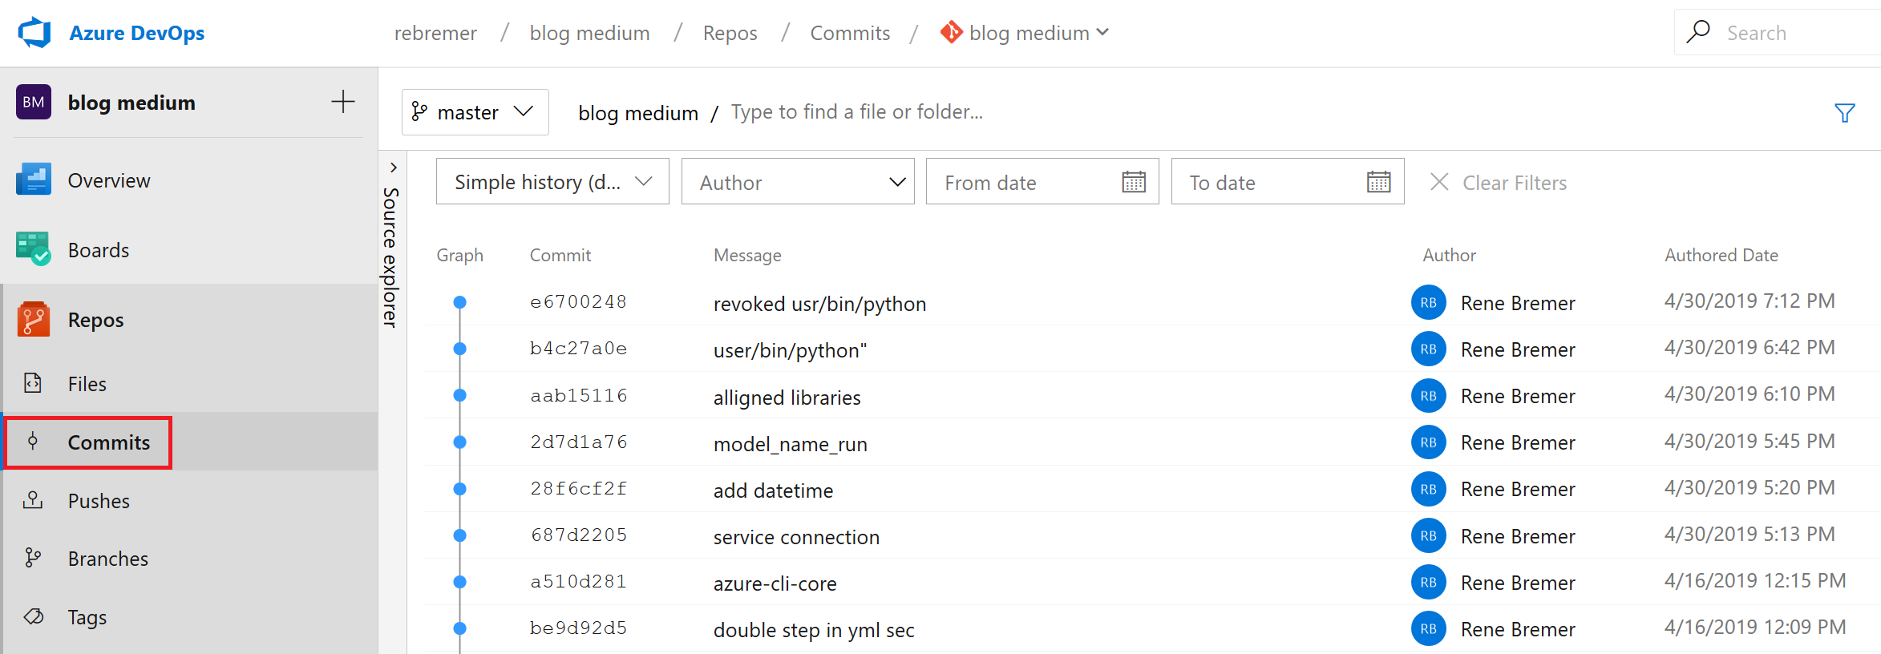Open the Simple history dropdown
This screenshot has height=654, width=1881.
click(x=552, y=182)
